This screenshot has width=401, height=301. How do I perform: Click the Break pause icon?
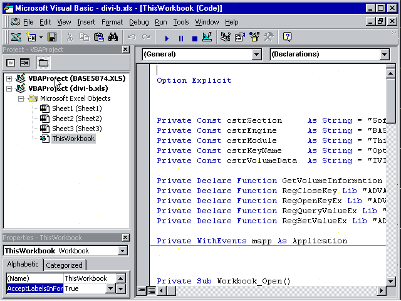(x=181, y=38)
